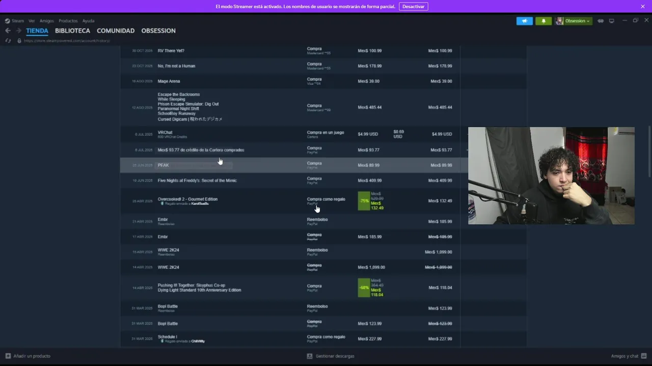Screen dimensions: 652x366
Task: Click the -68% discount badge
Action: [364, 288]
